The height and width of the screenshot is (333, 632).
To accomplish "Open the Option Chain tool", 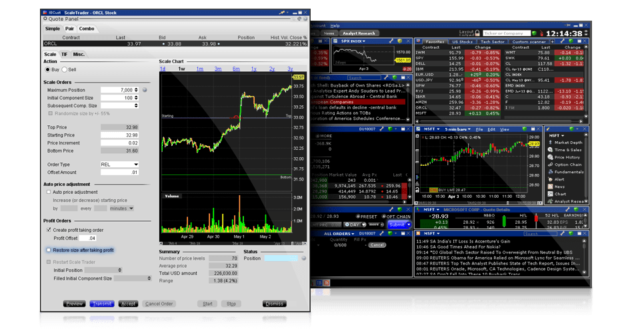I will 567,165.
